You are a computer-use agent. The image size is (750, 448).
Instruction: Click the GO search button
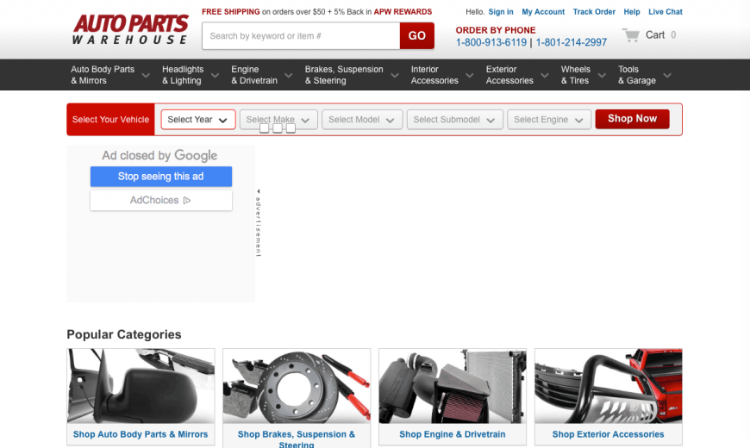click(x=416, y=36)
